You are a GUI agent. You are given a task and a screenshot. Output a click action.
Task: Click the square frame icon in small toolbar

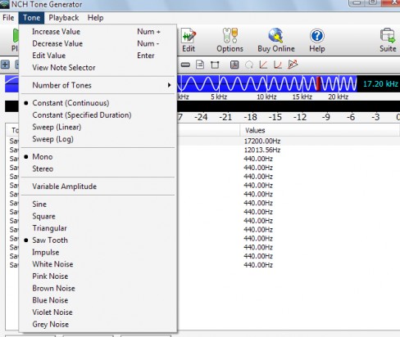pyautogui.click(x=215, y=65)
